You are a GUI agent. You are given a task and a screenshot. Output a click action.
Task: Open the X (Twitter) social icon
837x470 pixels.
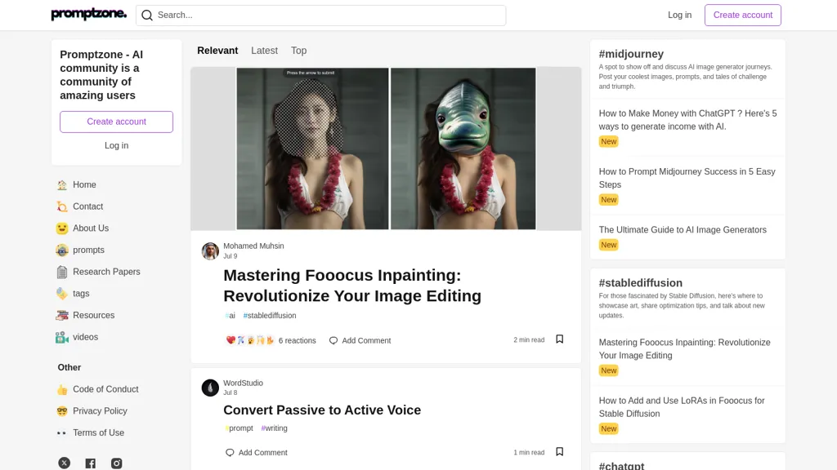(64, 463)
